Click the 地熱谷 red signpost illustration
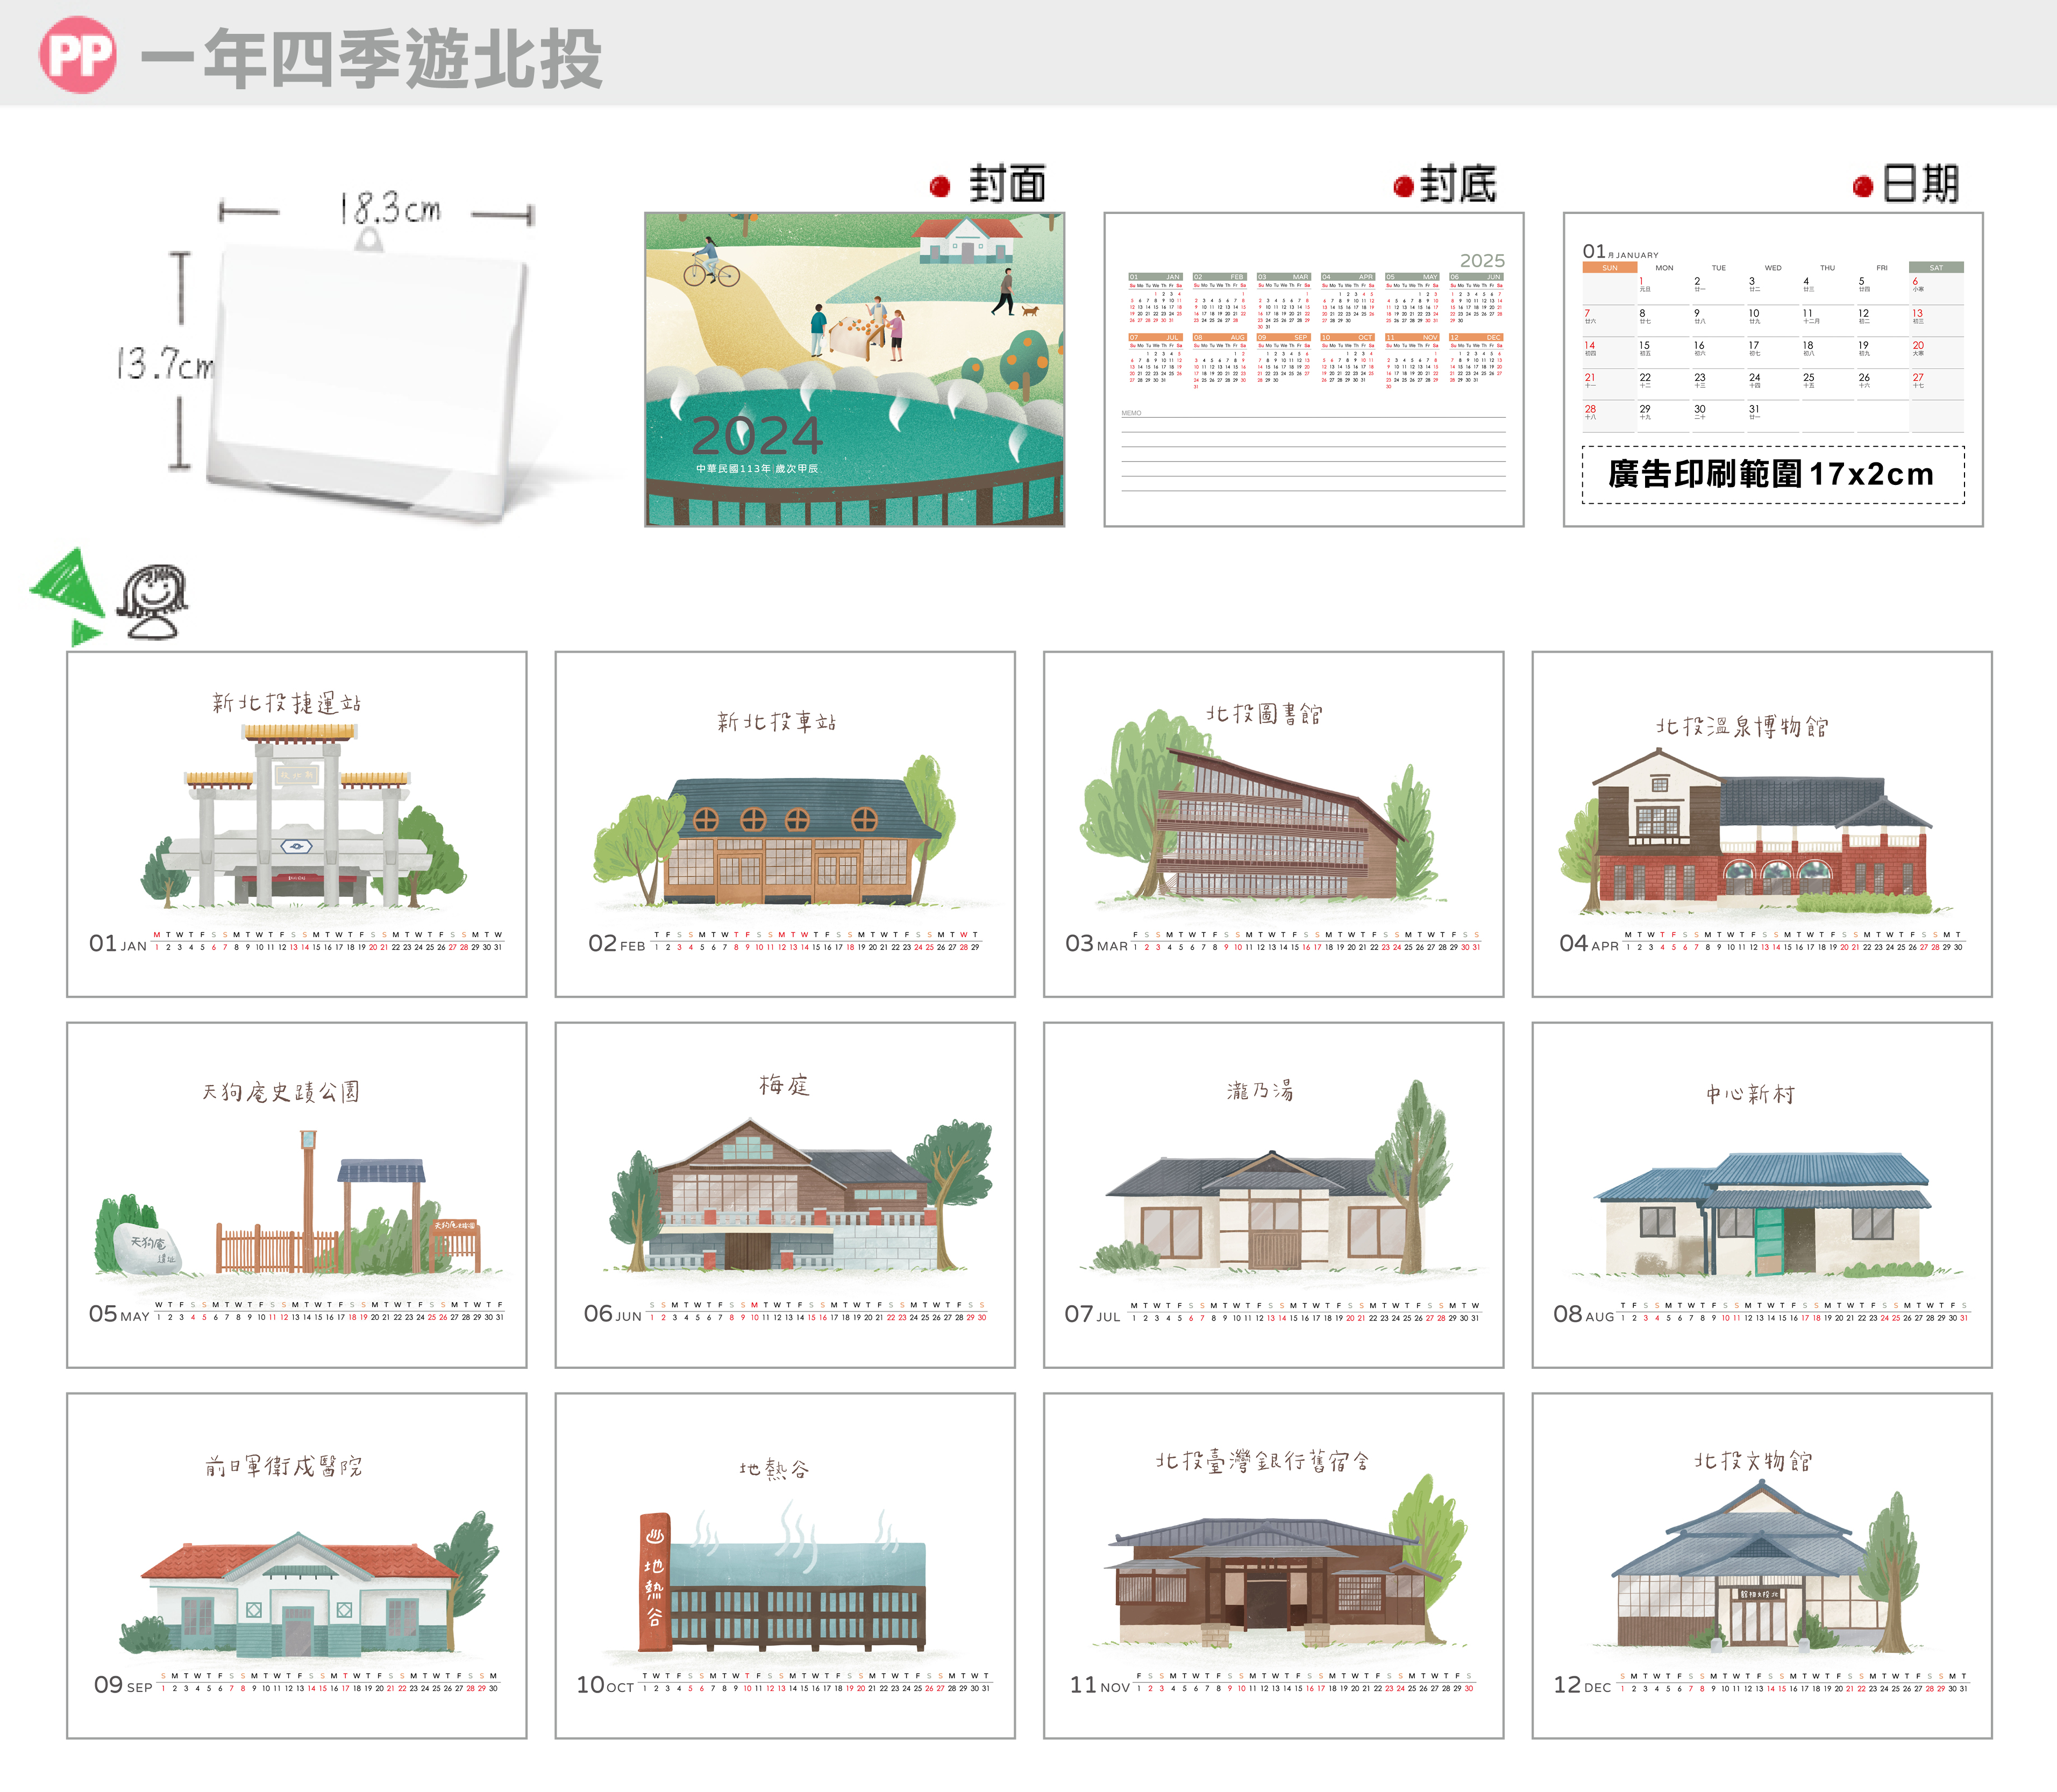Image resolution: width=2057 pixels, height=1792 pixels. 654,1581
